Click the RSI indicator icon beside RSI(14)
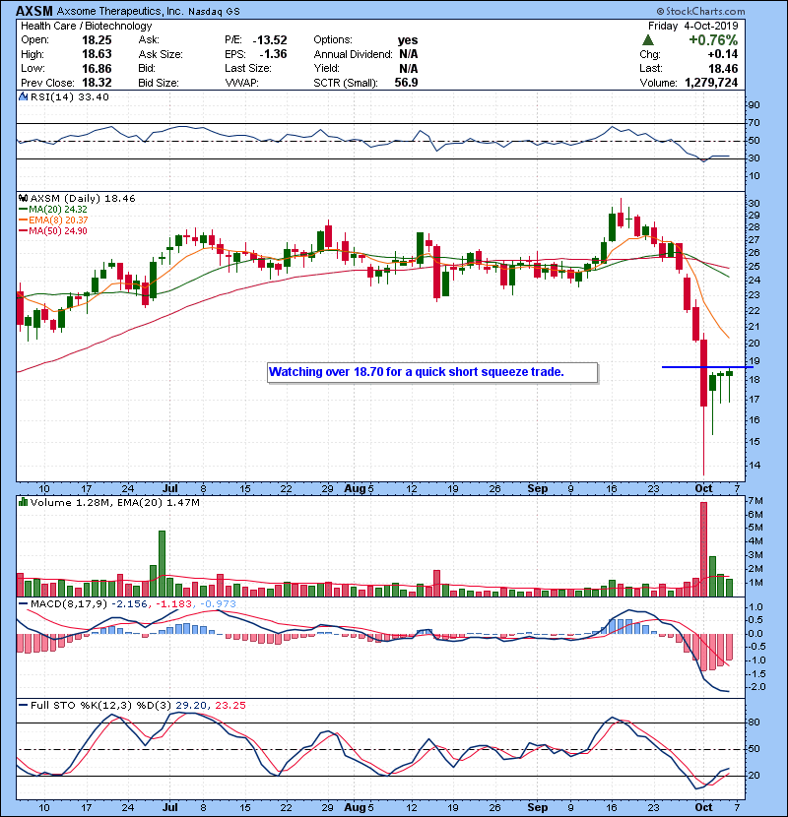 tap(23, 96)
